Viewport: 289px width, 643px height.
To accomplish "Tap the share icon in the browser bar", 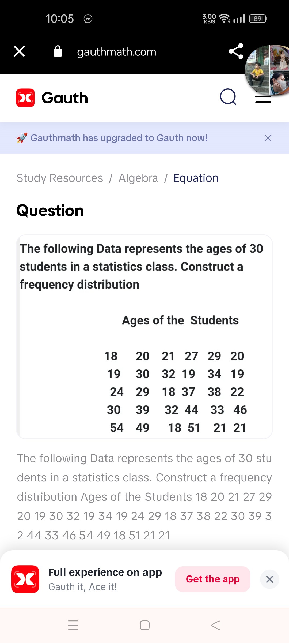I will [x=236, y=51].
